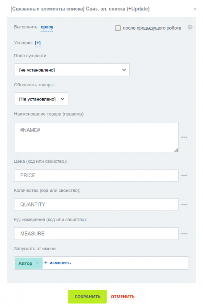The height and width of the screenshot is (307, 203).
Task: Click the '+ изменить' link
Action: tap(57, 263)
